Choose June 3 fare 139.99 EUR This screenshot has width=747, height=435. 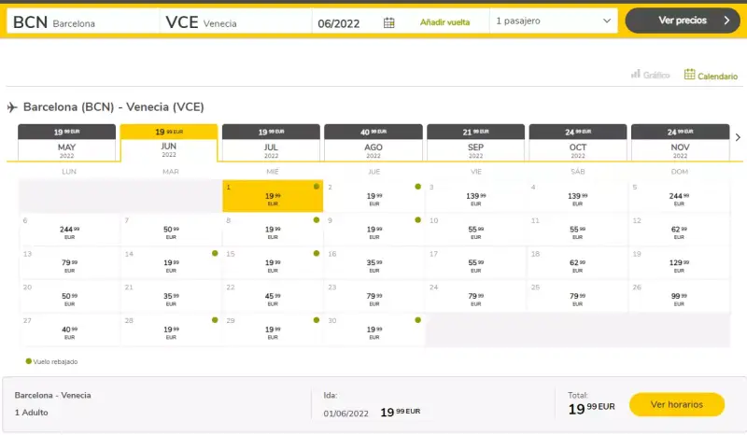pyautogui.click(x=475, y=196)
